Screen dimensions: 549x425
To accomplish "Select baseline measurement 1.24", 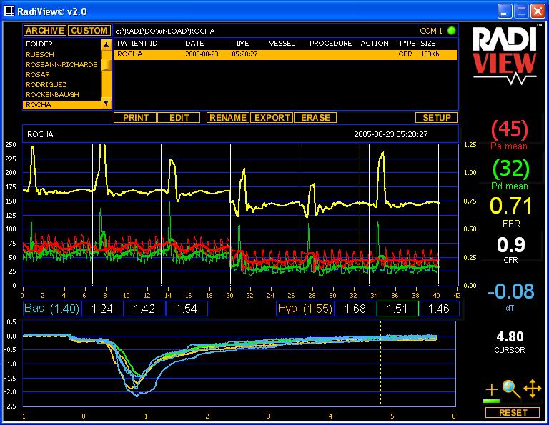I will click(x=102, y=309).
